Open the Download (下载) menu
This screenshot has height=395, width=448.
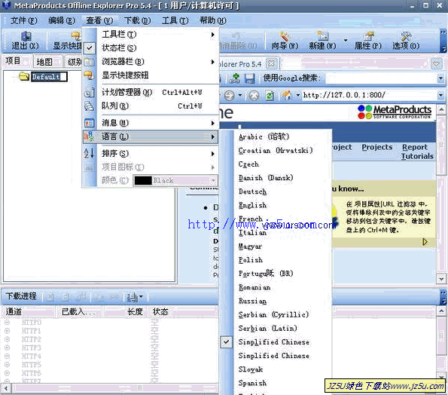click(138, 20)
